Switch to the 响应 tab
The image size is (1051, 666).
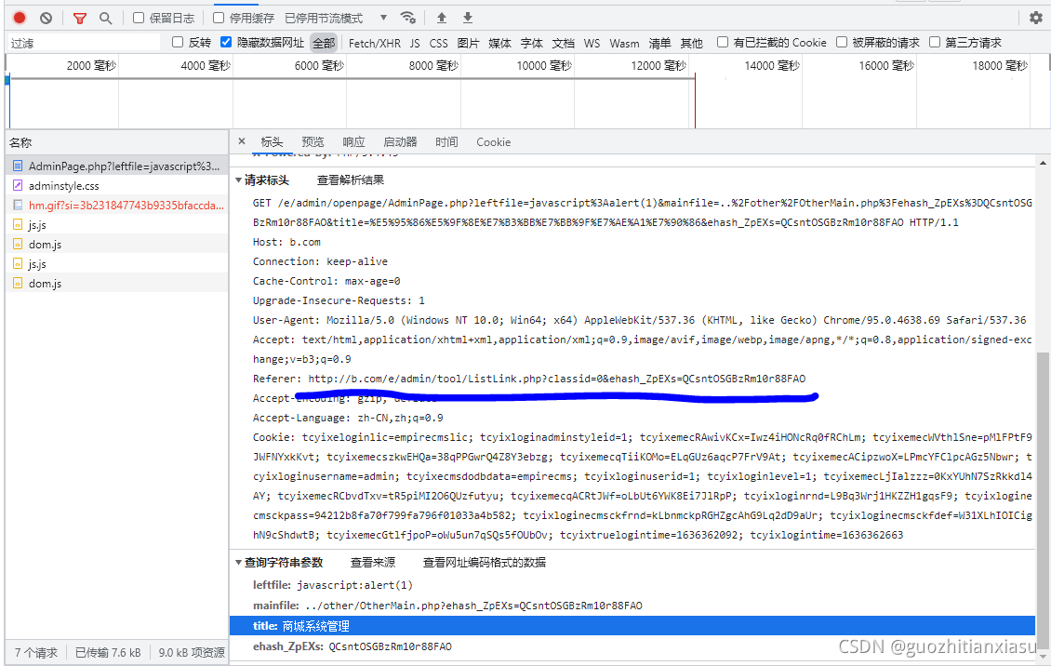coord(354,142)
